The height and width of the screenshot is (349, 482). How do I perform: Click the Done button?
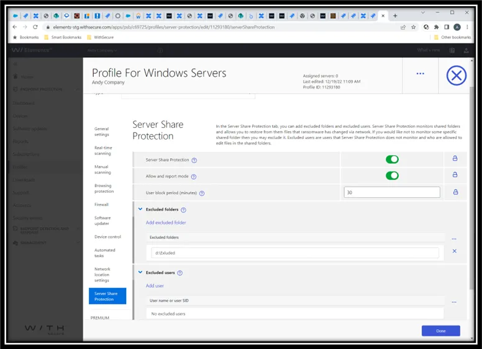tap(440, 331)
